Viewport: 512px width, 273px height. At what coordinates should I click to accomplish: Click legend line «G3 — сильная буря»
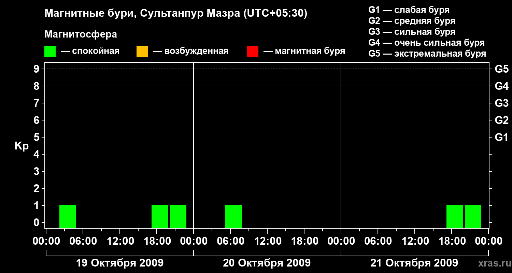[412, 32]
